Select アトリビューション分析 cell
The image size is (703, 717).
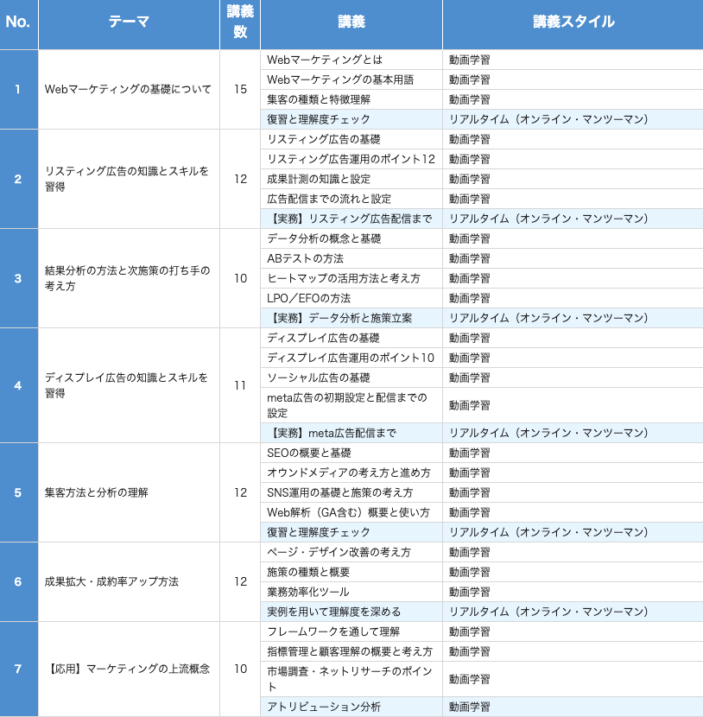351,707
